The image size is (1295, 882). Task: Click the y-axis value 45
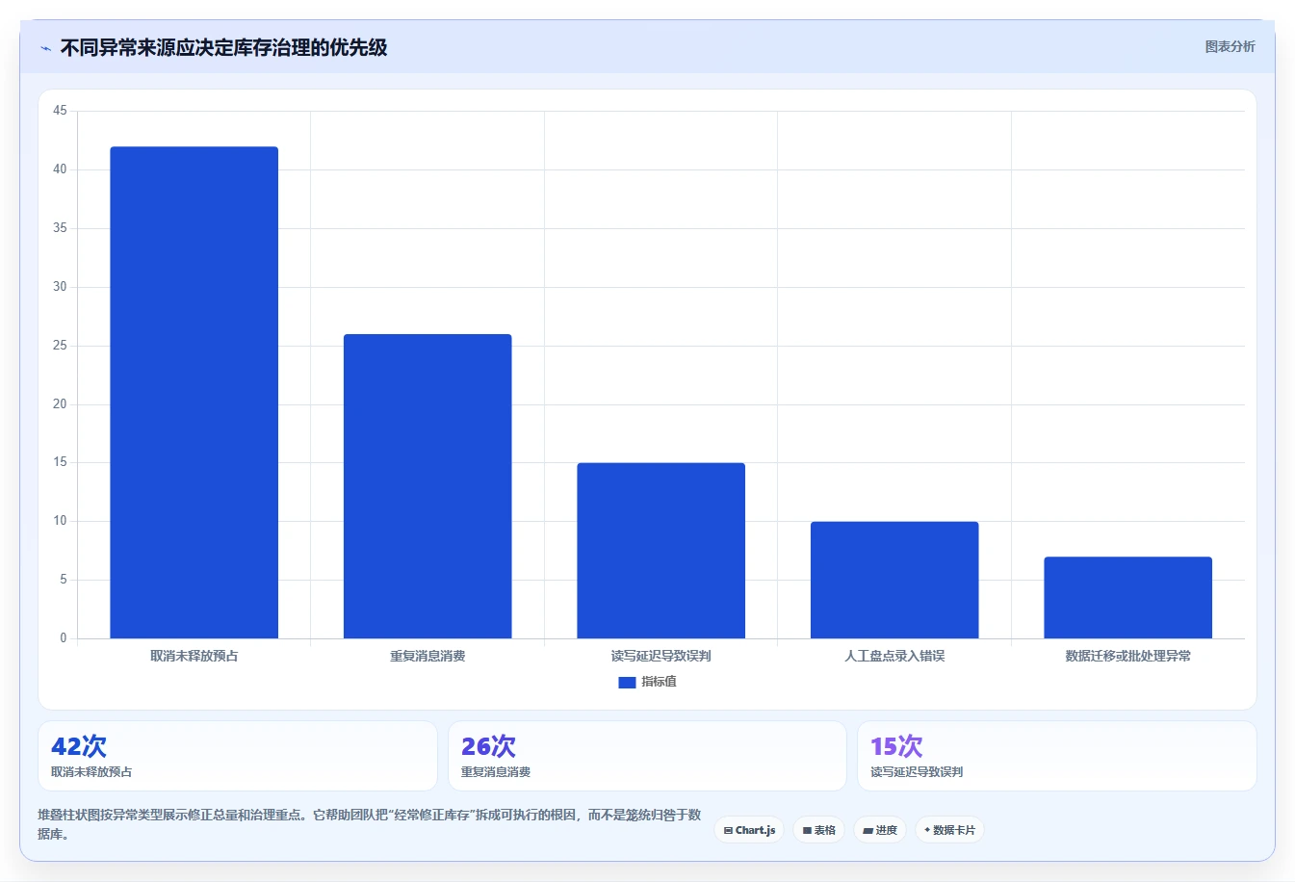click(61, 111)
